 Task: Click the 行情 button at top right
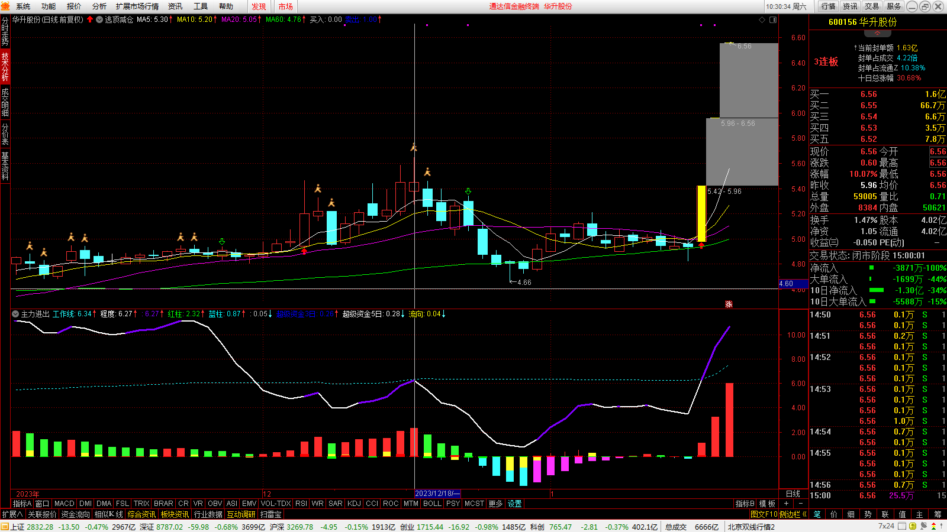[x=829, y=7]
